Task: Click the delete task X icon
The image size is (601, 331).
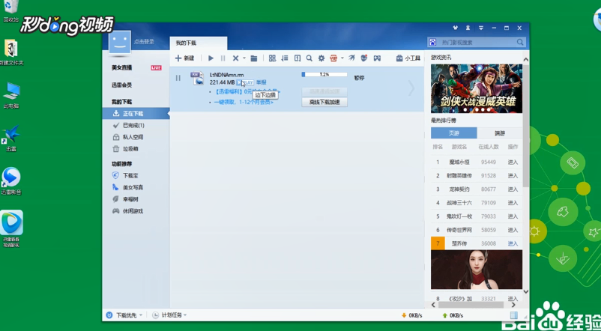Action: click(235, 58)
